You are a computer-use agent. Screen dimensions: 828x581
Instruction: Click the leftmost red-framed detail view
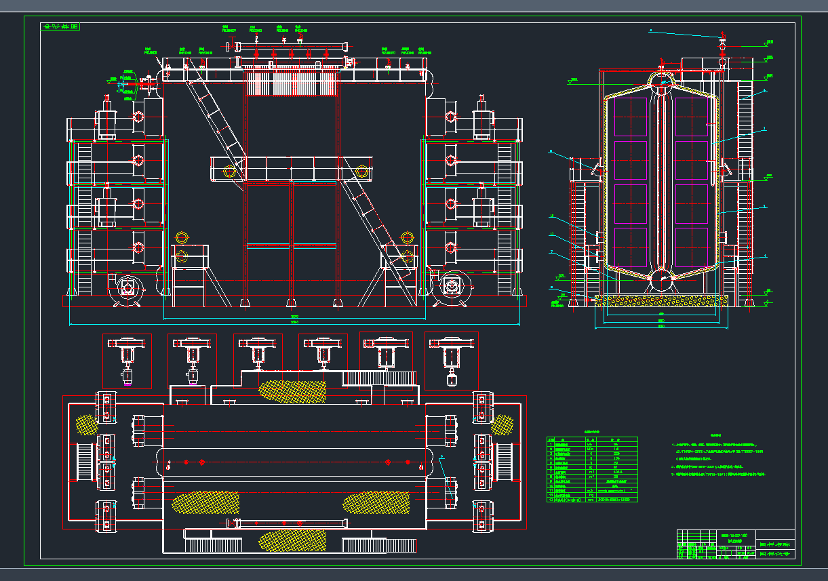coord(127,361)
